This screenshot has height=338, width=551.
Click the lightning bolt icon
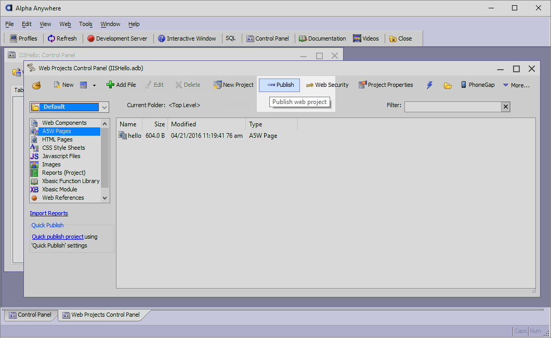coord(429,85)
